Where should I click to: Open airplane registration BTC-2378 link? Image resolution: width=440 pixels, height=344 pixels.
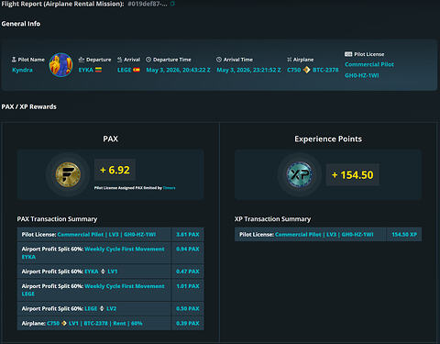tap(325, 70)
